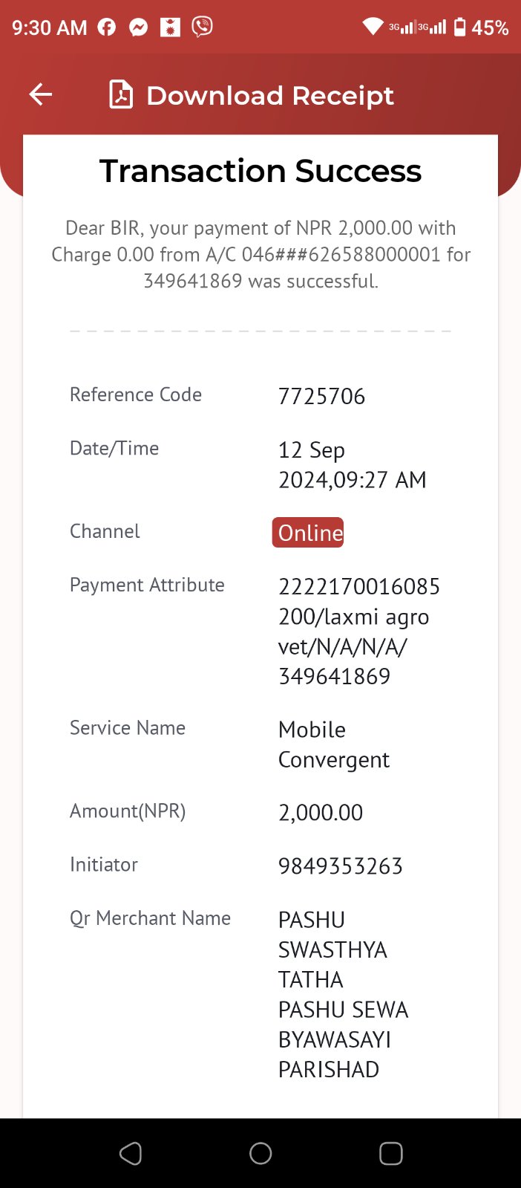Screen dimensions: 521x1188
Task: Tap the Transaction Success heading
Action: click(260, 171)
